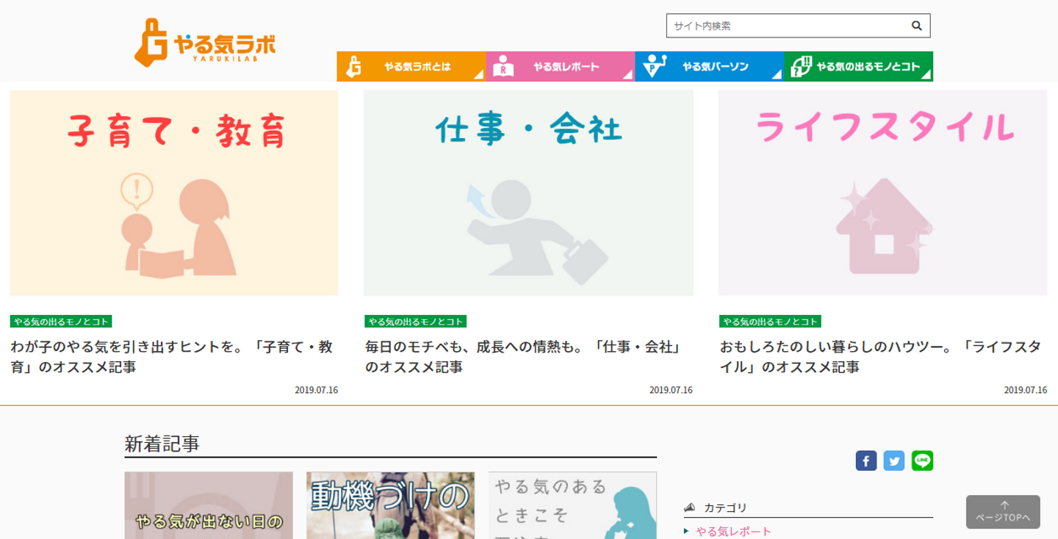Open the 仕事・会社 banner image
Viewport: 1058px width, 539px height.
(x=528, y=192)
